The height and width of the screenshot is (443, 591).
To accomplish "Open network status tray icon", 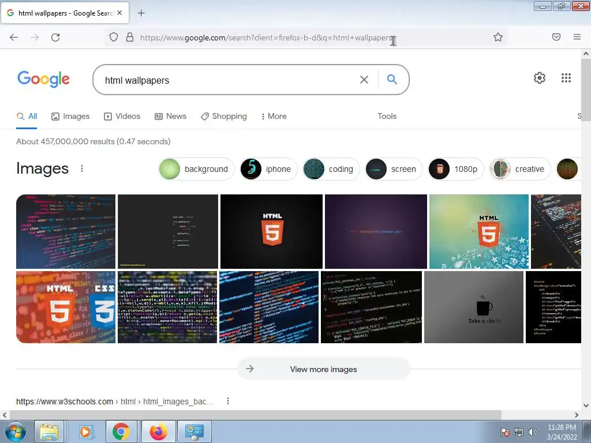I will point(519,432).
